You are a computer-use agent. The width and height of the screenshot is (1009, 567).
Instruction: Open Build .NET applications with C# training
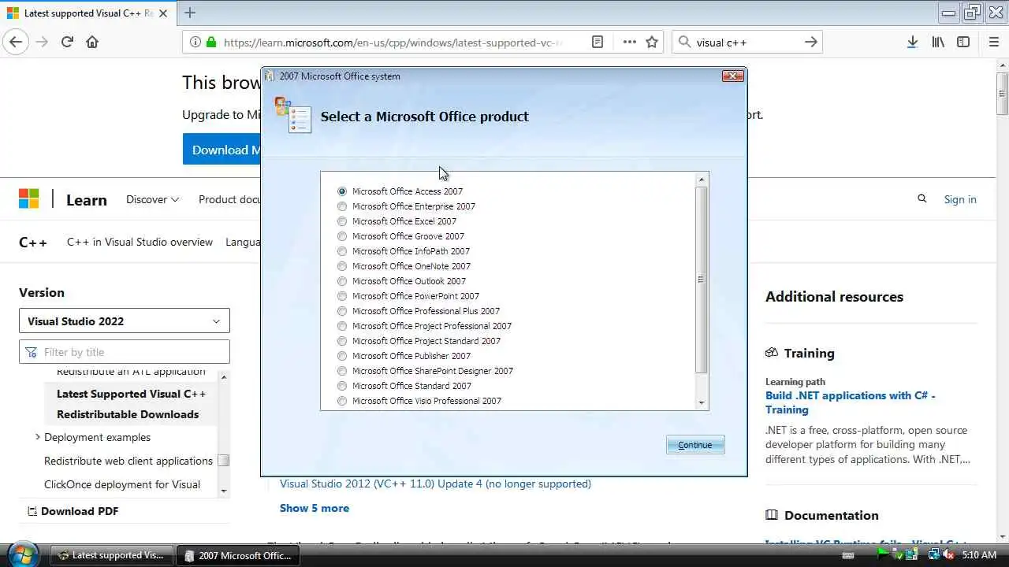[x=851, y=402]
